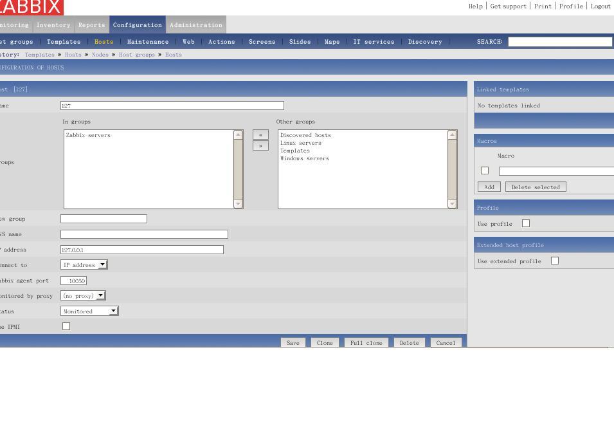Open the Reports tab
614x444 pixels.
pos(92,24)
